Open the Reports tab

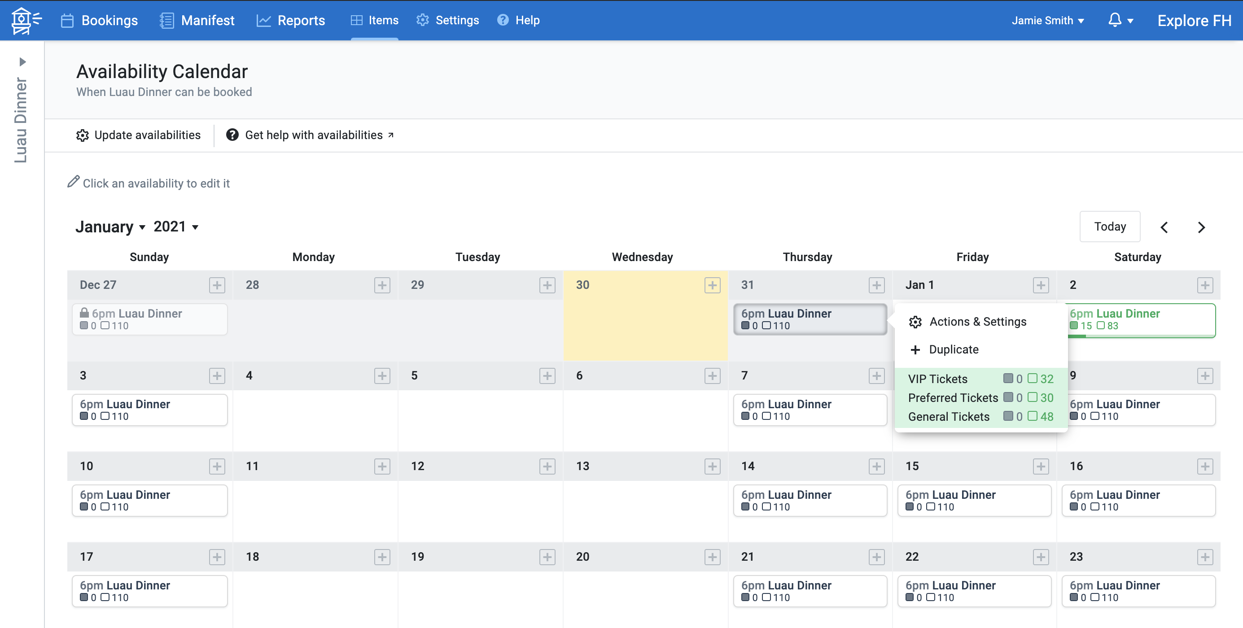click(x=291, y=20)
